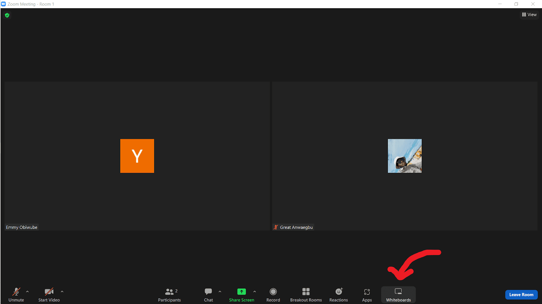Screen dimensions: 542x304
Task: Open the Whiteboards feature
Action: point(398,294)
